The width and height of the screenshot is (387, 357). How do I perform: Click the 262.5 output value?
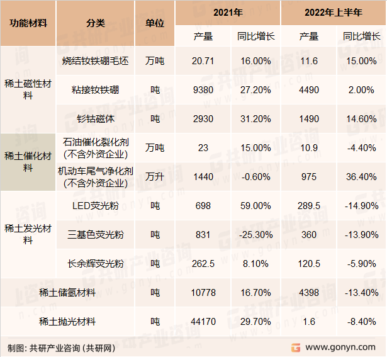tap(203, 264)
